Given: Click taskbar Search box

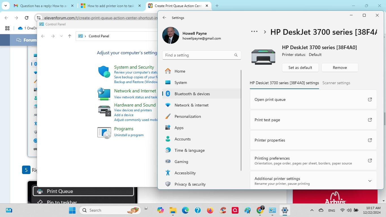Looking at the screenshot, I should coord(110,210).
